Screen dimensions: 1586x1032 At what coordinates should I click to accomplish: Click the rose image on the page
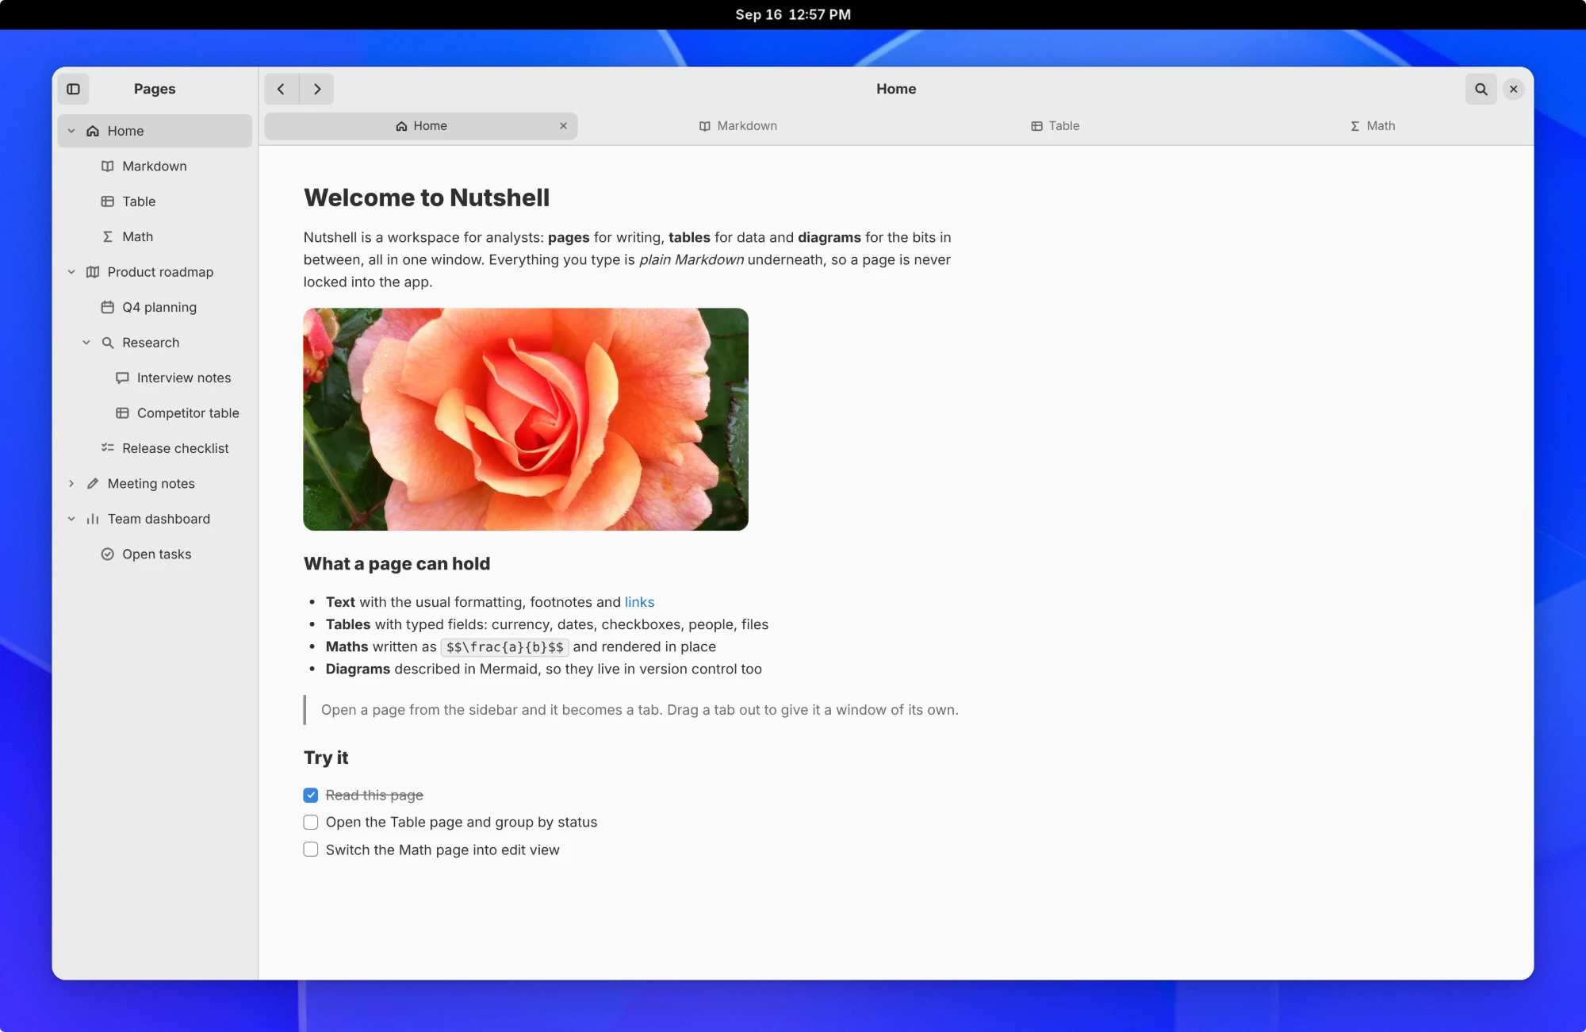coord(526,419)
